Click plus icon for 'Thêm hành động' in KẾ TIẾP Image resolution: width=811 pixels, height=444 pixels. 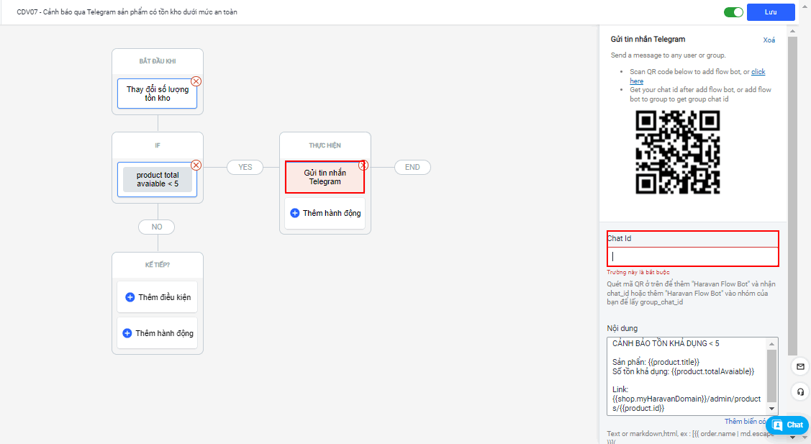pyautogui.click(x=127, y=333)
